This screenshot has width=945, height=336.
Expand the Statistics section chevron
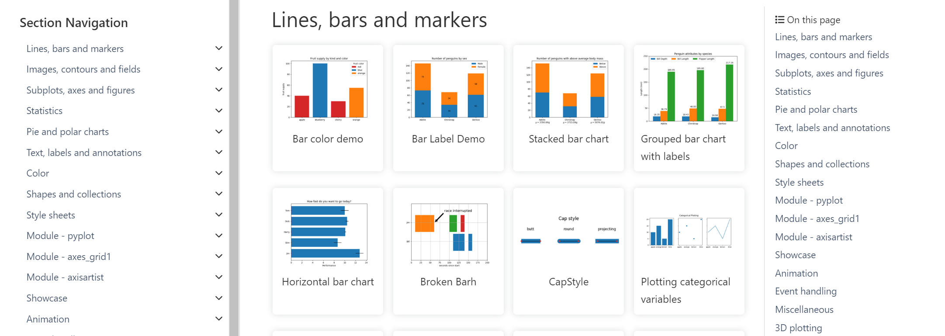(219, 111)
